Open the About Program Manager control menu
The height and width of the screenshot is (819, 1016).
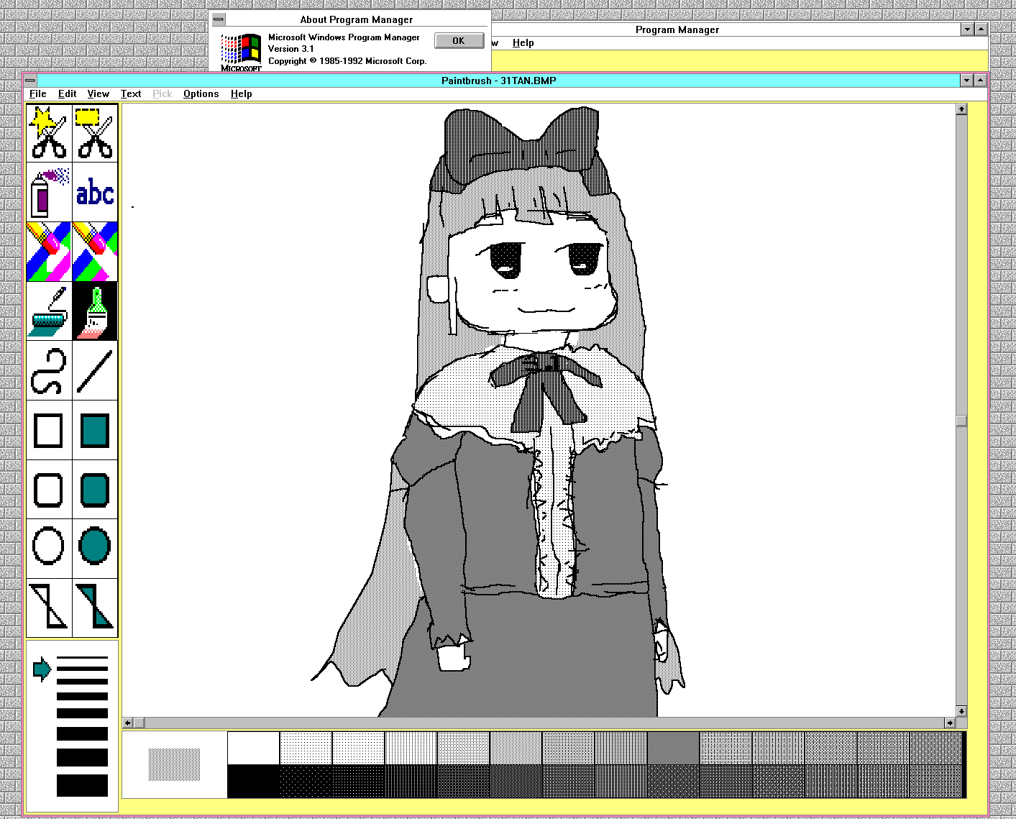coord(219,19)
